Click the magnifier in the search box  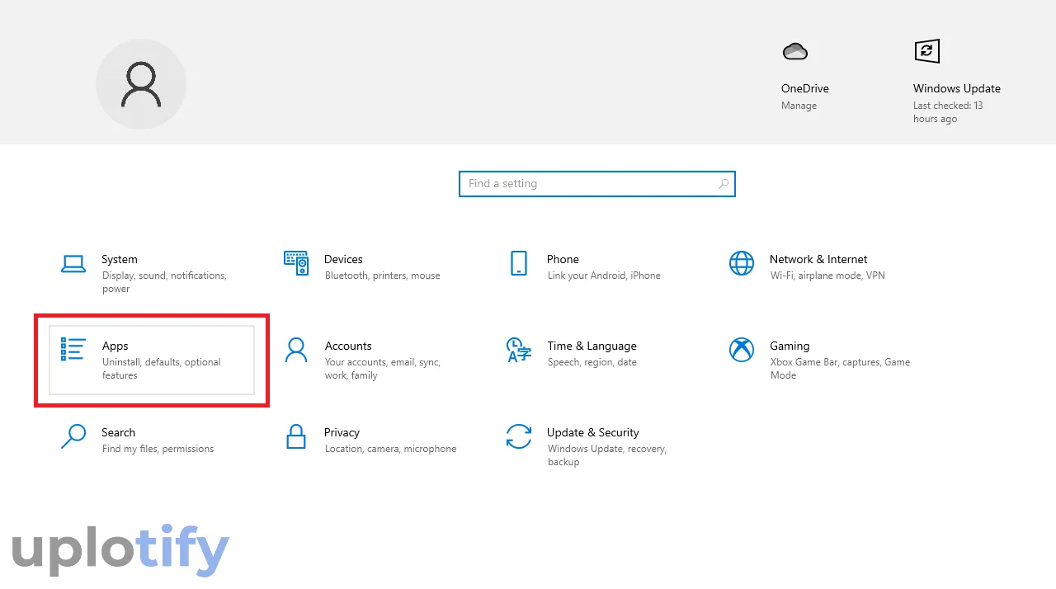[724, 184]
